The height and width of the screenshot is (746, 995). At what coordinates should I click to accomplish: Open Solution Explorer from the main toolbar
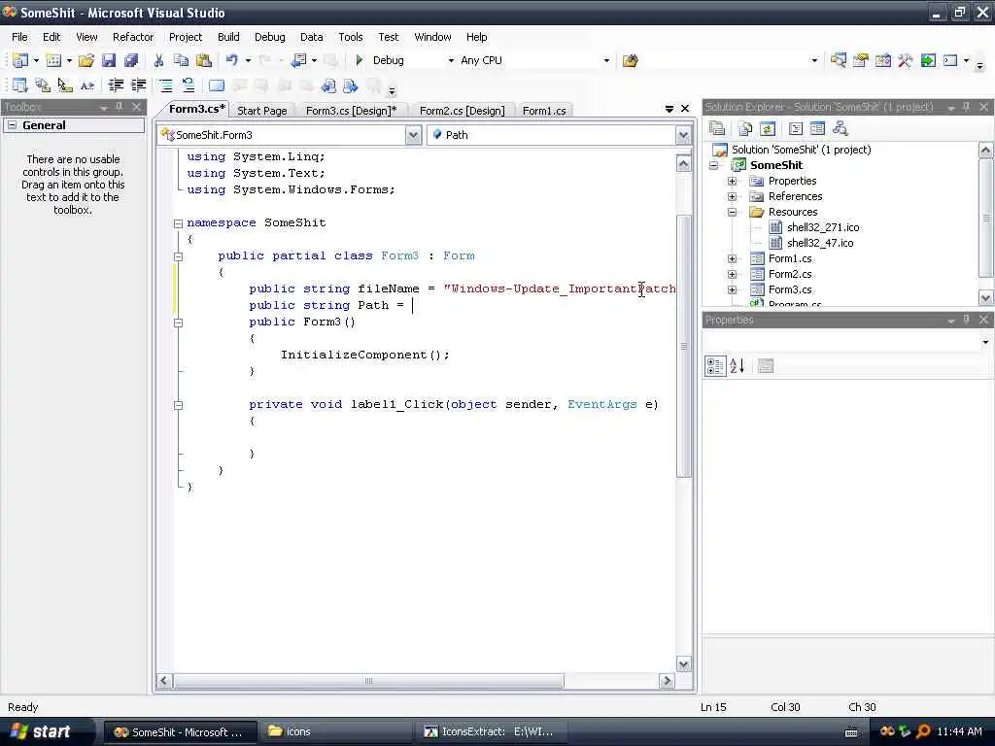pos(839,60)
